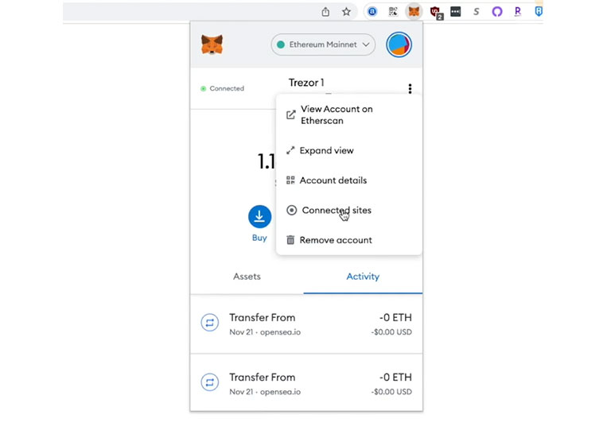607x430 pixels.
Task: Click the MetaMask fox logo in popup header
Action: tap(212, 45)
